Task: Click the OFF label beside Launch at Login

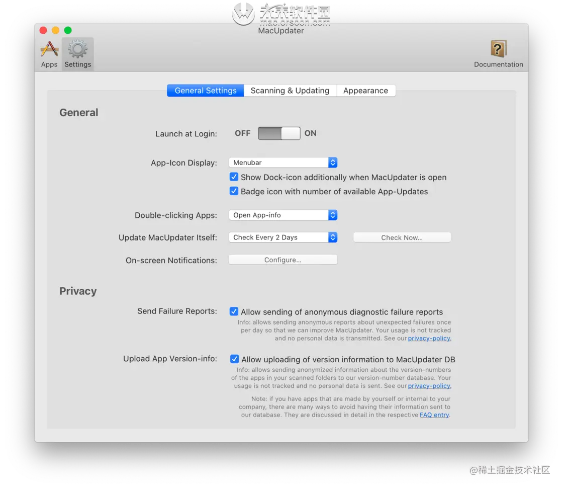Action: (x=243, y=133)
